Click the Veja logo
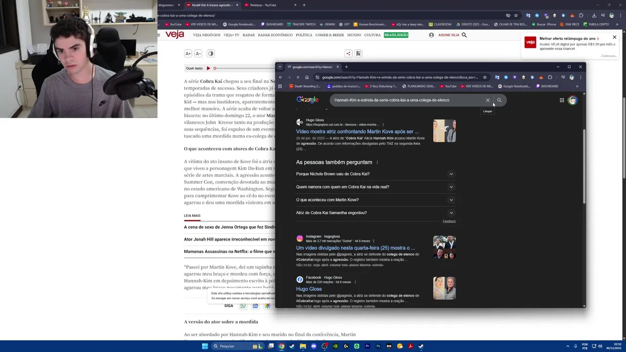Screen dimensions: 626x352 (175, 34)
